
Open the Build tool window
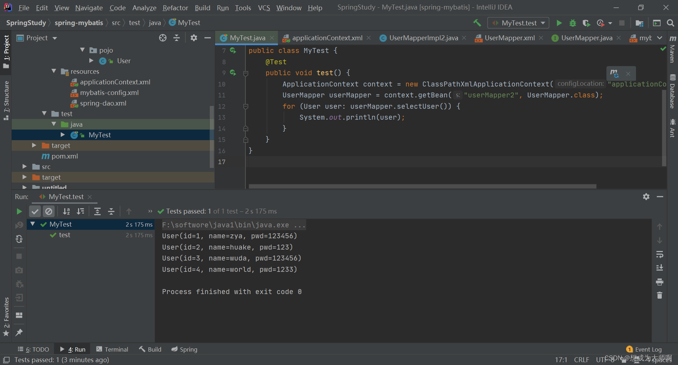pos(150,349)
